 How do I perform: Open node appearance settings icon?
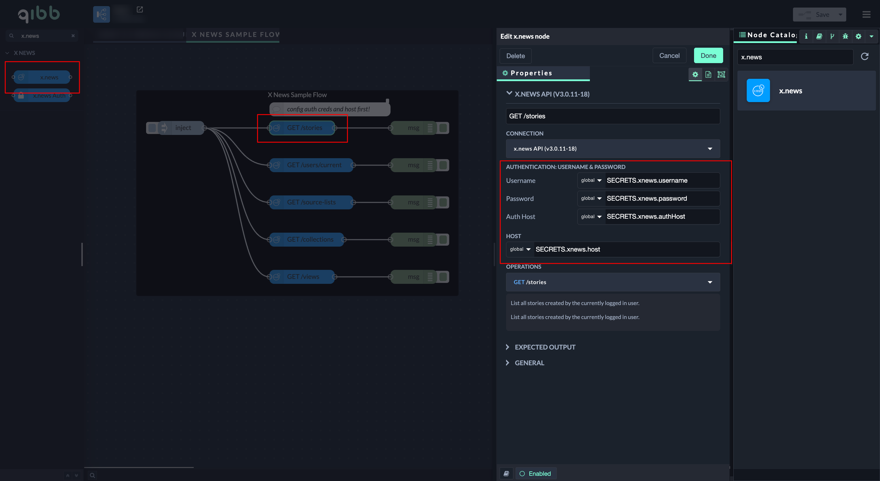coord(721,74)
